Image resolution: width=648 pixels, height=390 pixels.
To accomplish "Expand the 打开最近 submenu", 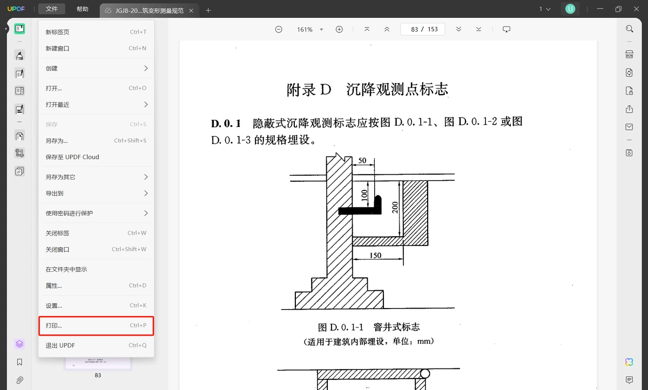I will [97, 105].
